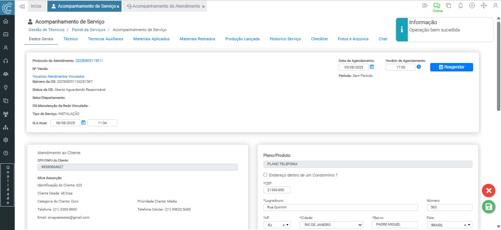The height and width of the screenshot is (230, 501).
Task: Click the red cancel round button
Action: click(x=488, y=190)
